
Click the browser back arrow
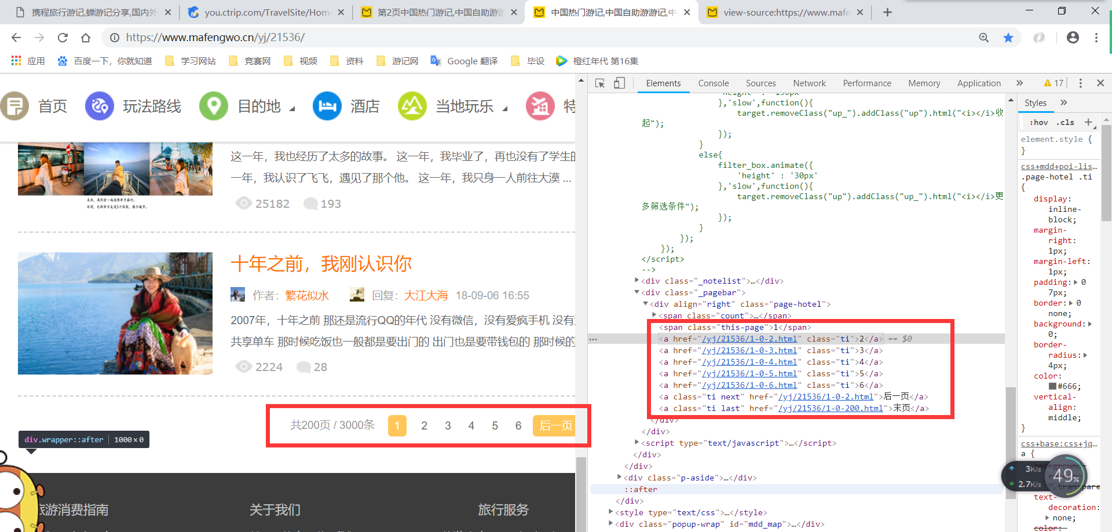(x=16, y=38)
